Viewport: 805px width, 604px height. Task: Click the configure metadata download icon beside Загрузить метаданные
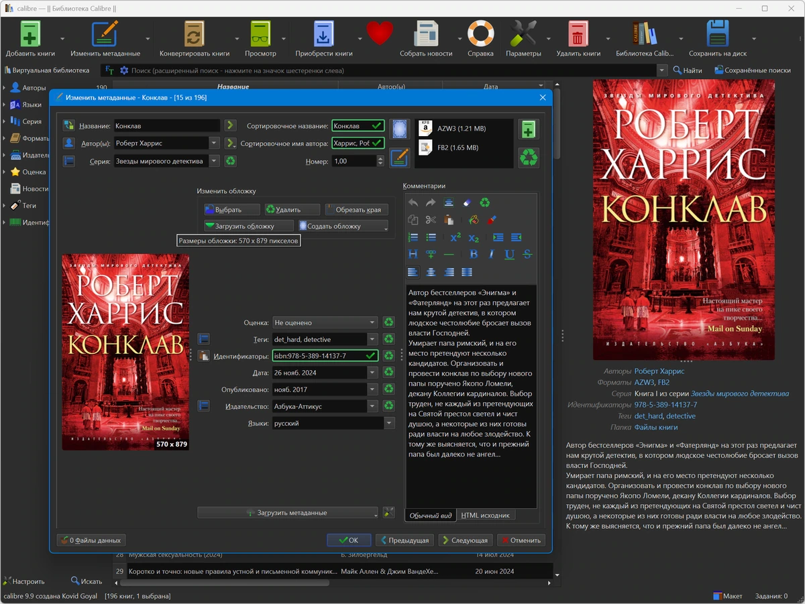[388, 513]
